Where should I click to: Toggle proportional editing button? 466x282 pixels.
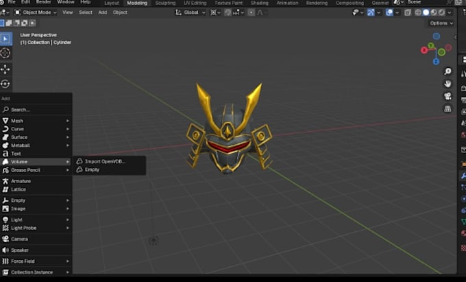251,12
